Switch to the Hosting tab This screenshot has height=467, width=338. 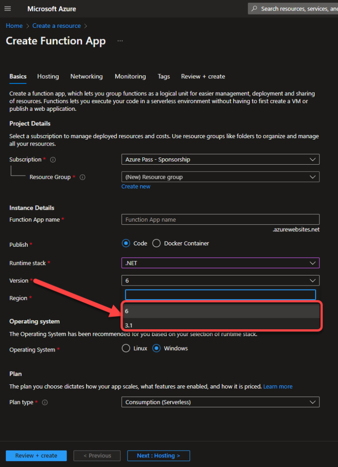click(48, 77)
